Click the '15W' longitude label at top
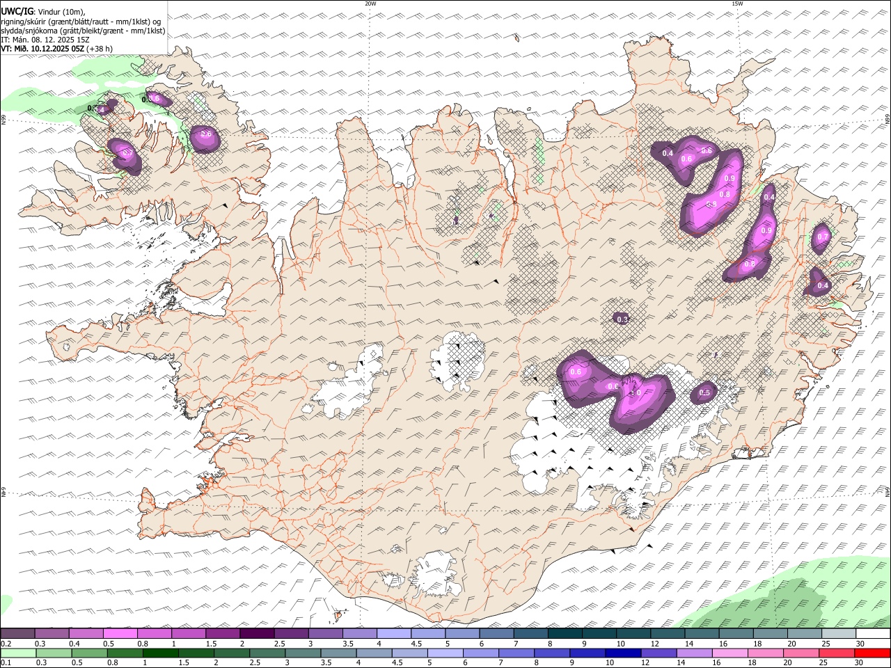The width and height of the screenshot is (891, 668). (736, 3)
